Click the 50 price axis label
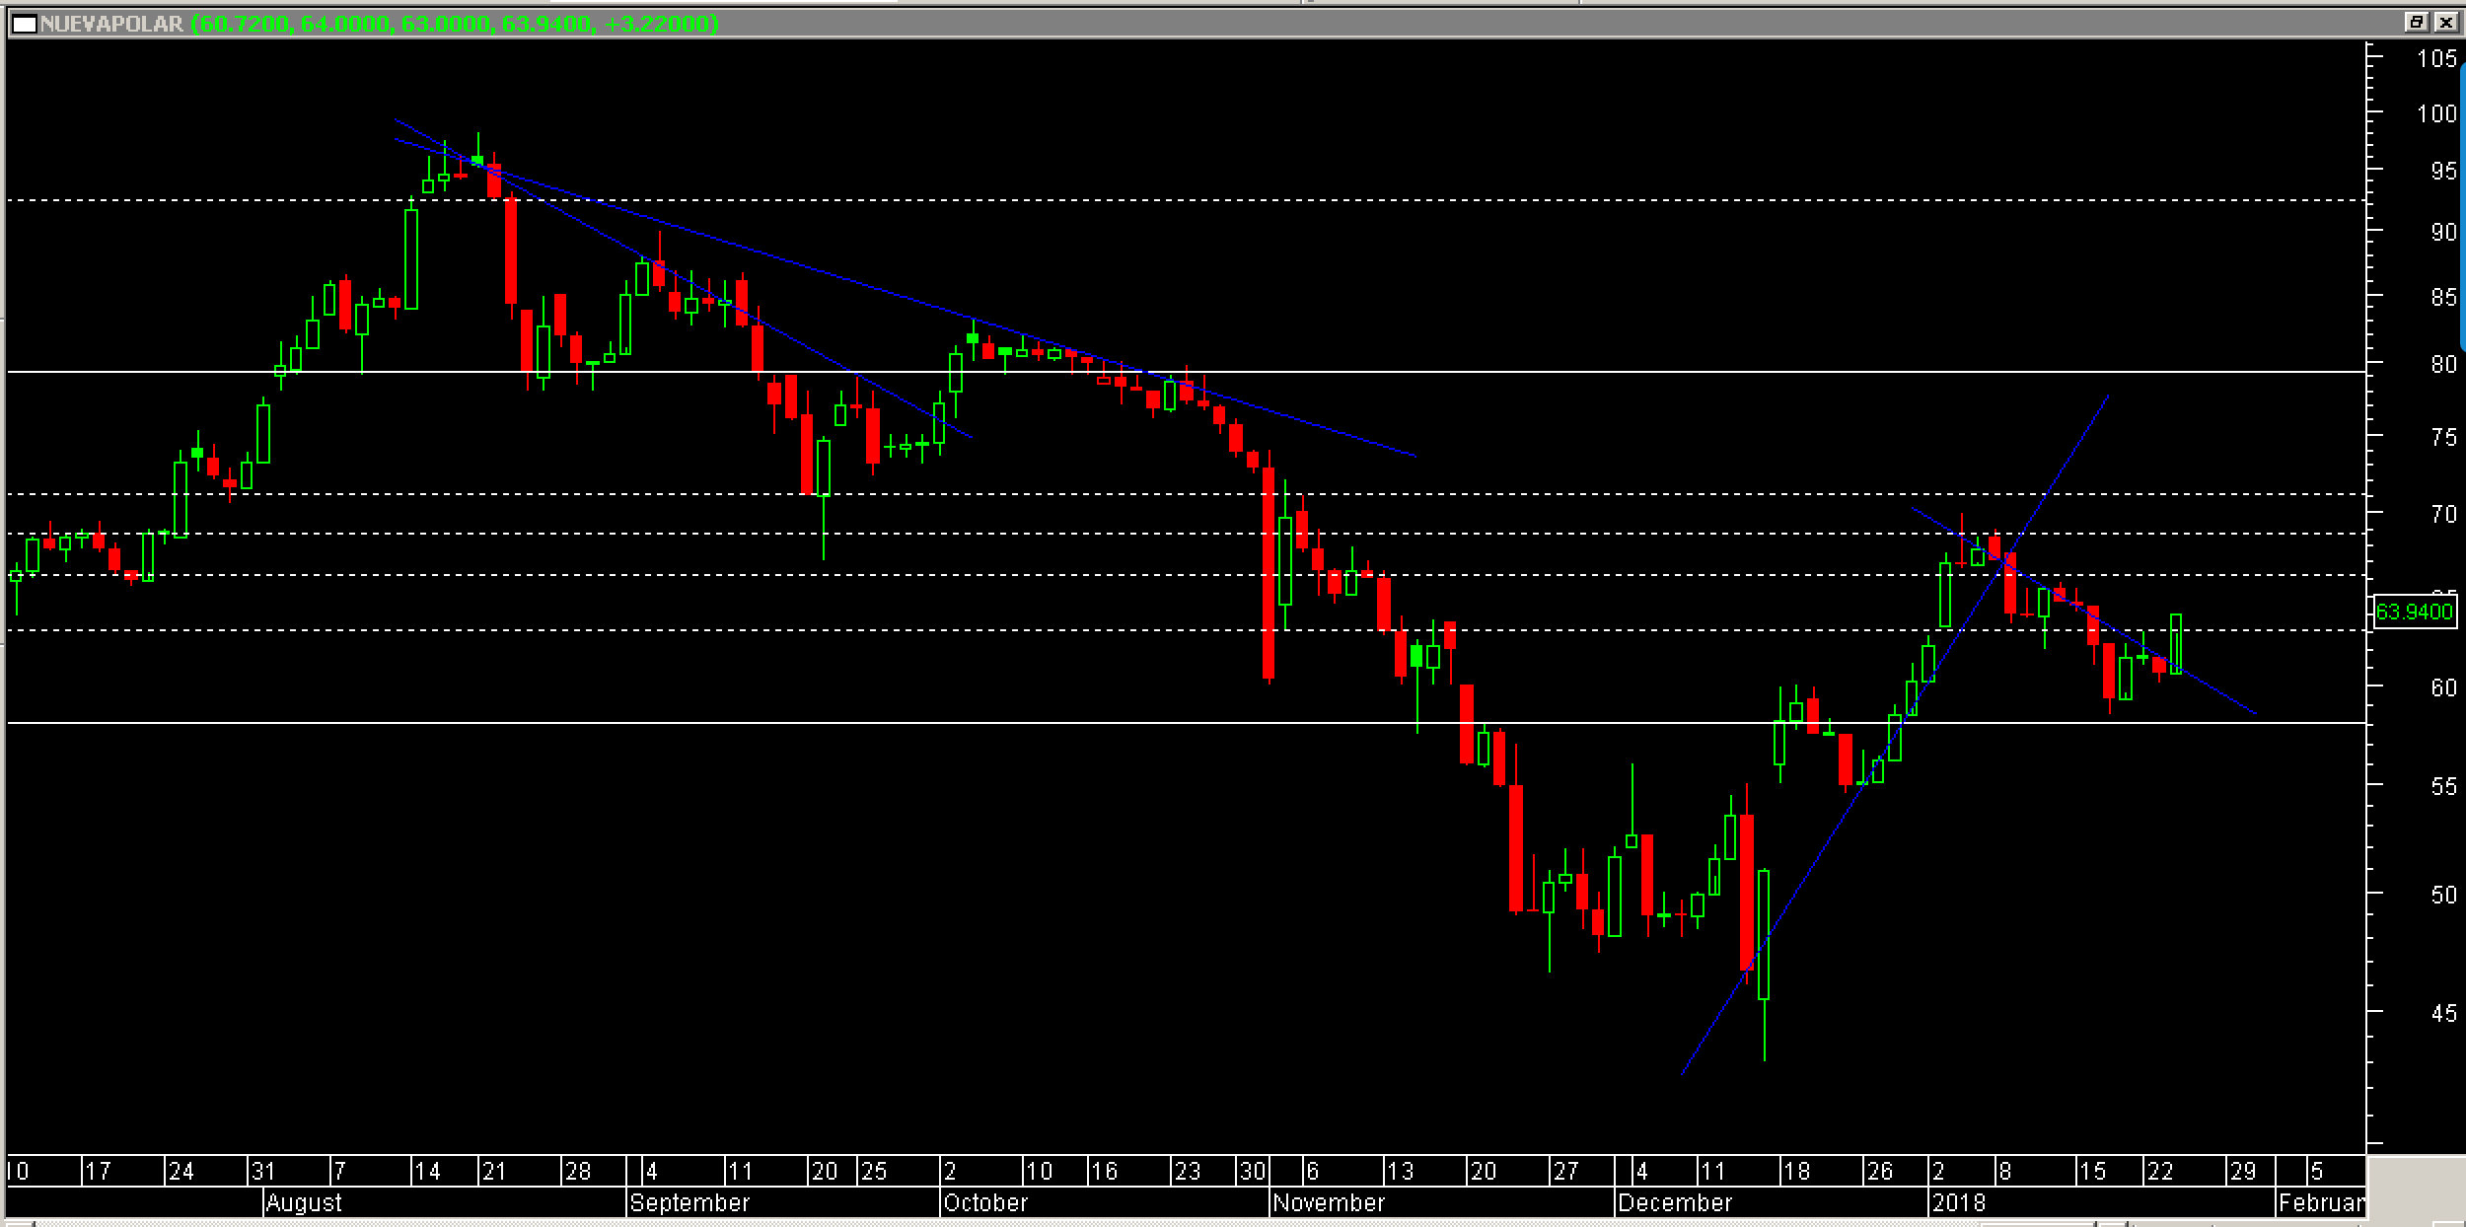The width and height of the screenshot is (2466, 1227). point(2443,895)
